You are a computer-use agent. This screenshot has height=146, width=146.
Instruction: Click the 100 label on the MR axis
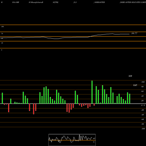click(x=143, y=82)
